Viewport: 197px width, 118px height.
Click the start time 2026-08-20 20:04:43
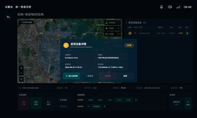coord(152,88)
